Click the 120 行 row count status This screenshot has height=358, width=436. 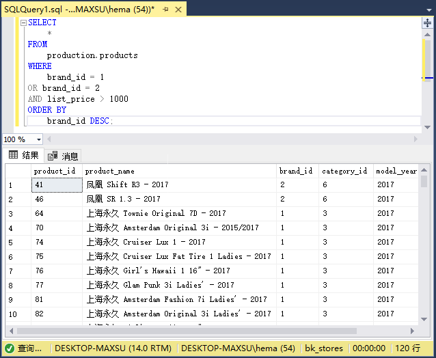(x=407, y=348)
